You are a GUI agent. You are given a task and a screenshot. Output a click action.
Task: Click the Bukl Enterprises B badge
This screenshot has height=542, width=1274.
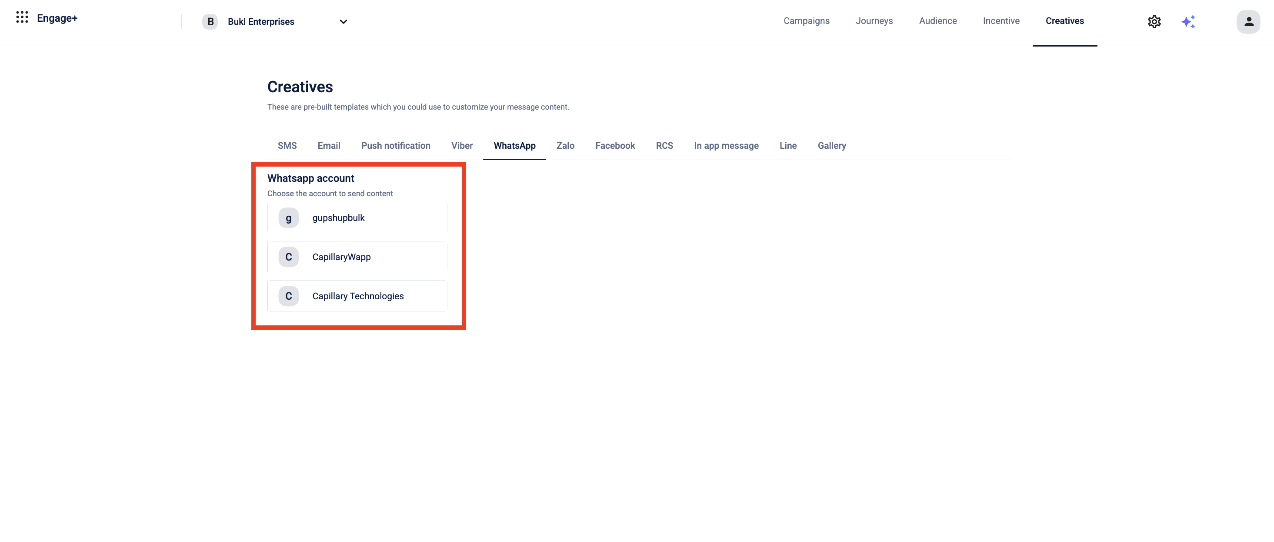(210, 22)
